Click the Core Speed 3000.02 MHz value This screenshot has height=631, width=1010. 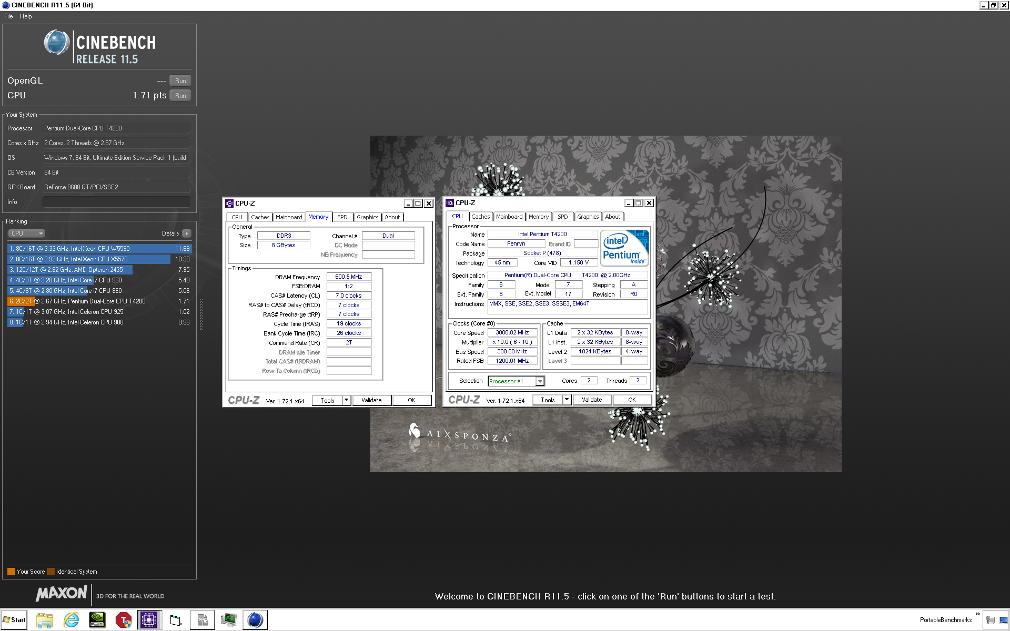[x=512, y=332]
